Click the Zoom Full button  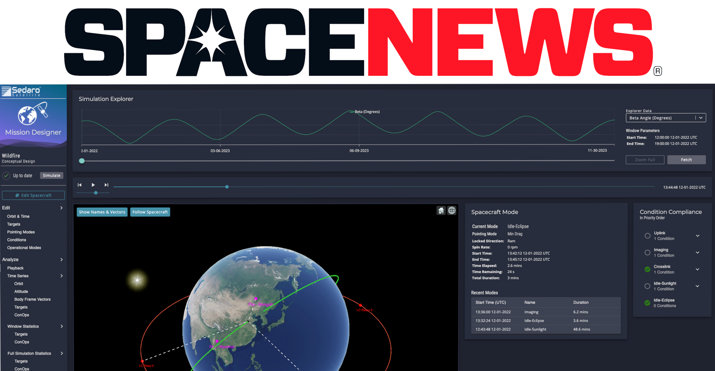645,160
